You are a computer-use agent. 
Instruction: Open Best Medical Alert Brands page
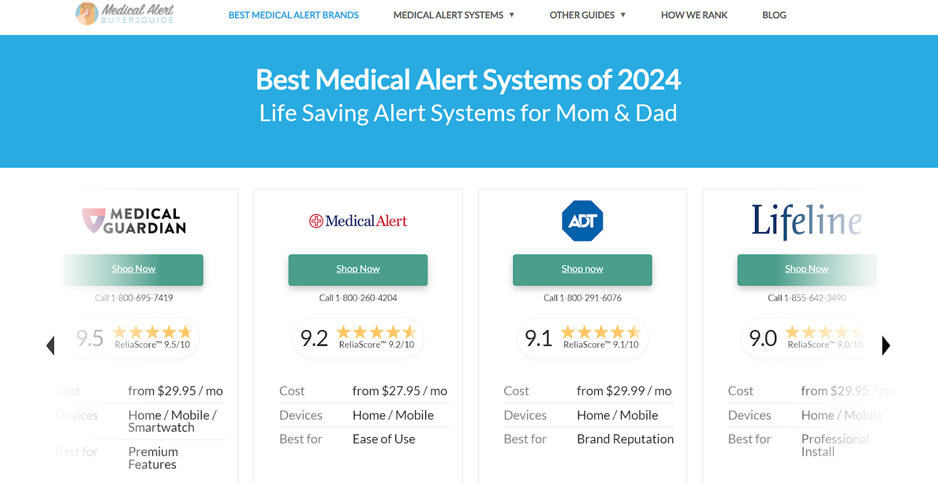[294, 15]
